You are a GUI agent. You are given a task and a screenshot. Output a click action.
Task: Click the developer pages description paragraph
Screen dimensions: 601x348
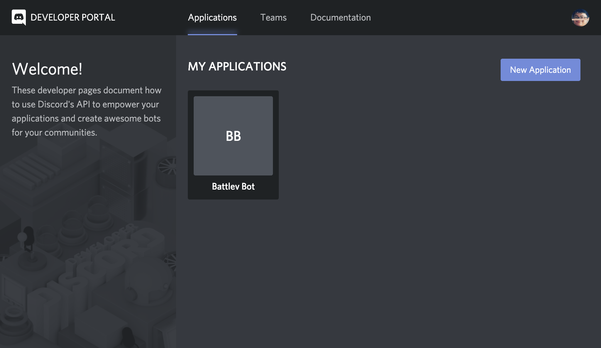pyautogui.click(x=87, y=111)
